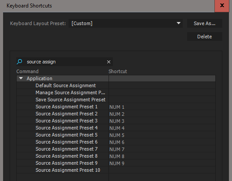Click the search magnifier icon

(x=19, y=62)
